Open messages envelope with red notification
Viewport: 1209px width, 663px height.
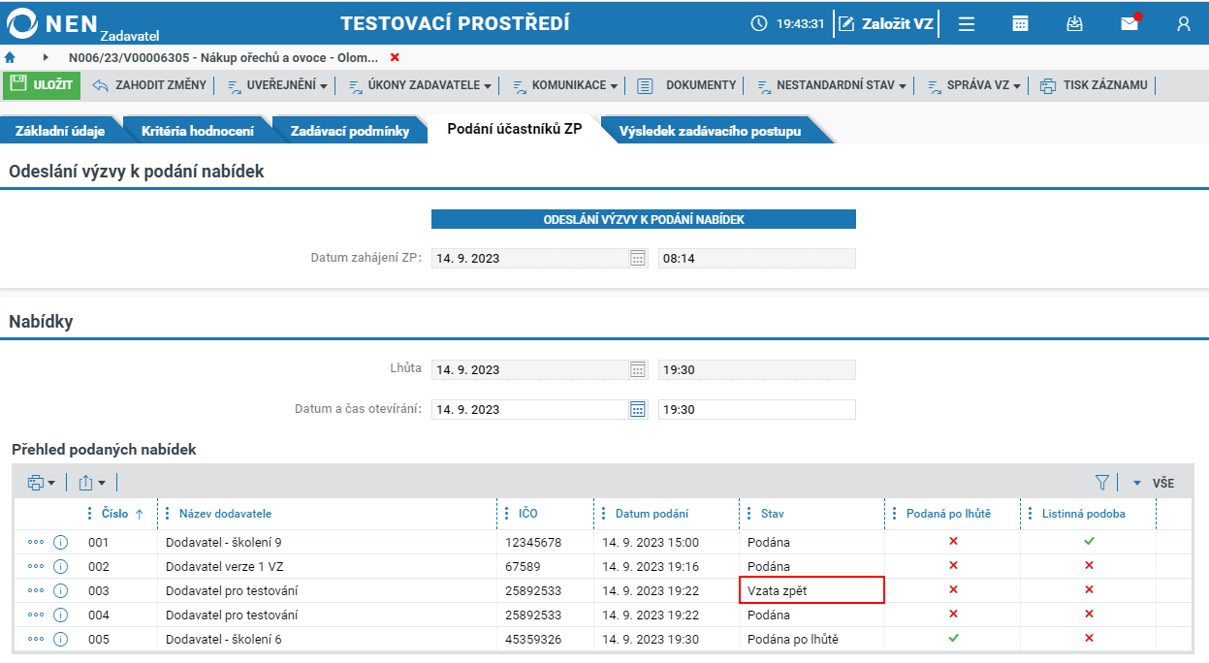[1129, 23]
